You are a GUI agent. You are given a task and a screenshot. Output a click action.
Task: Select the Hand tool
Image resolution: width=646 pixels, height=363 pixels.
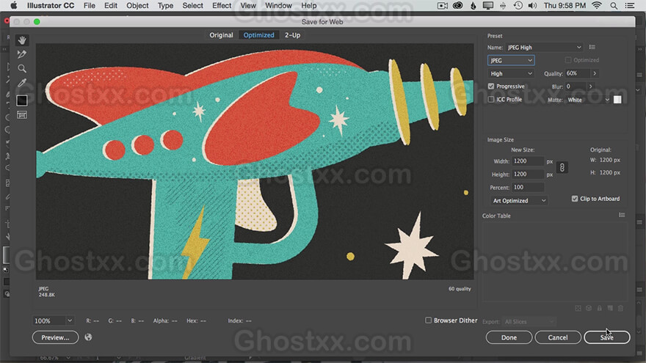click(x=22, y=40)
